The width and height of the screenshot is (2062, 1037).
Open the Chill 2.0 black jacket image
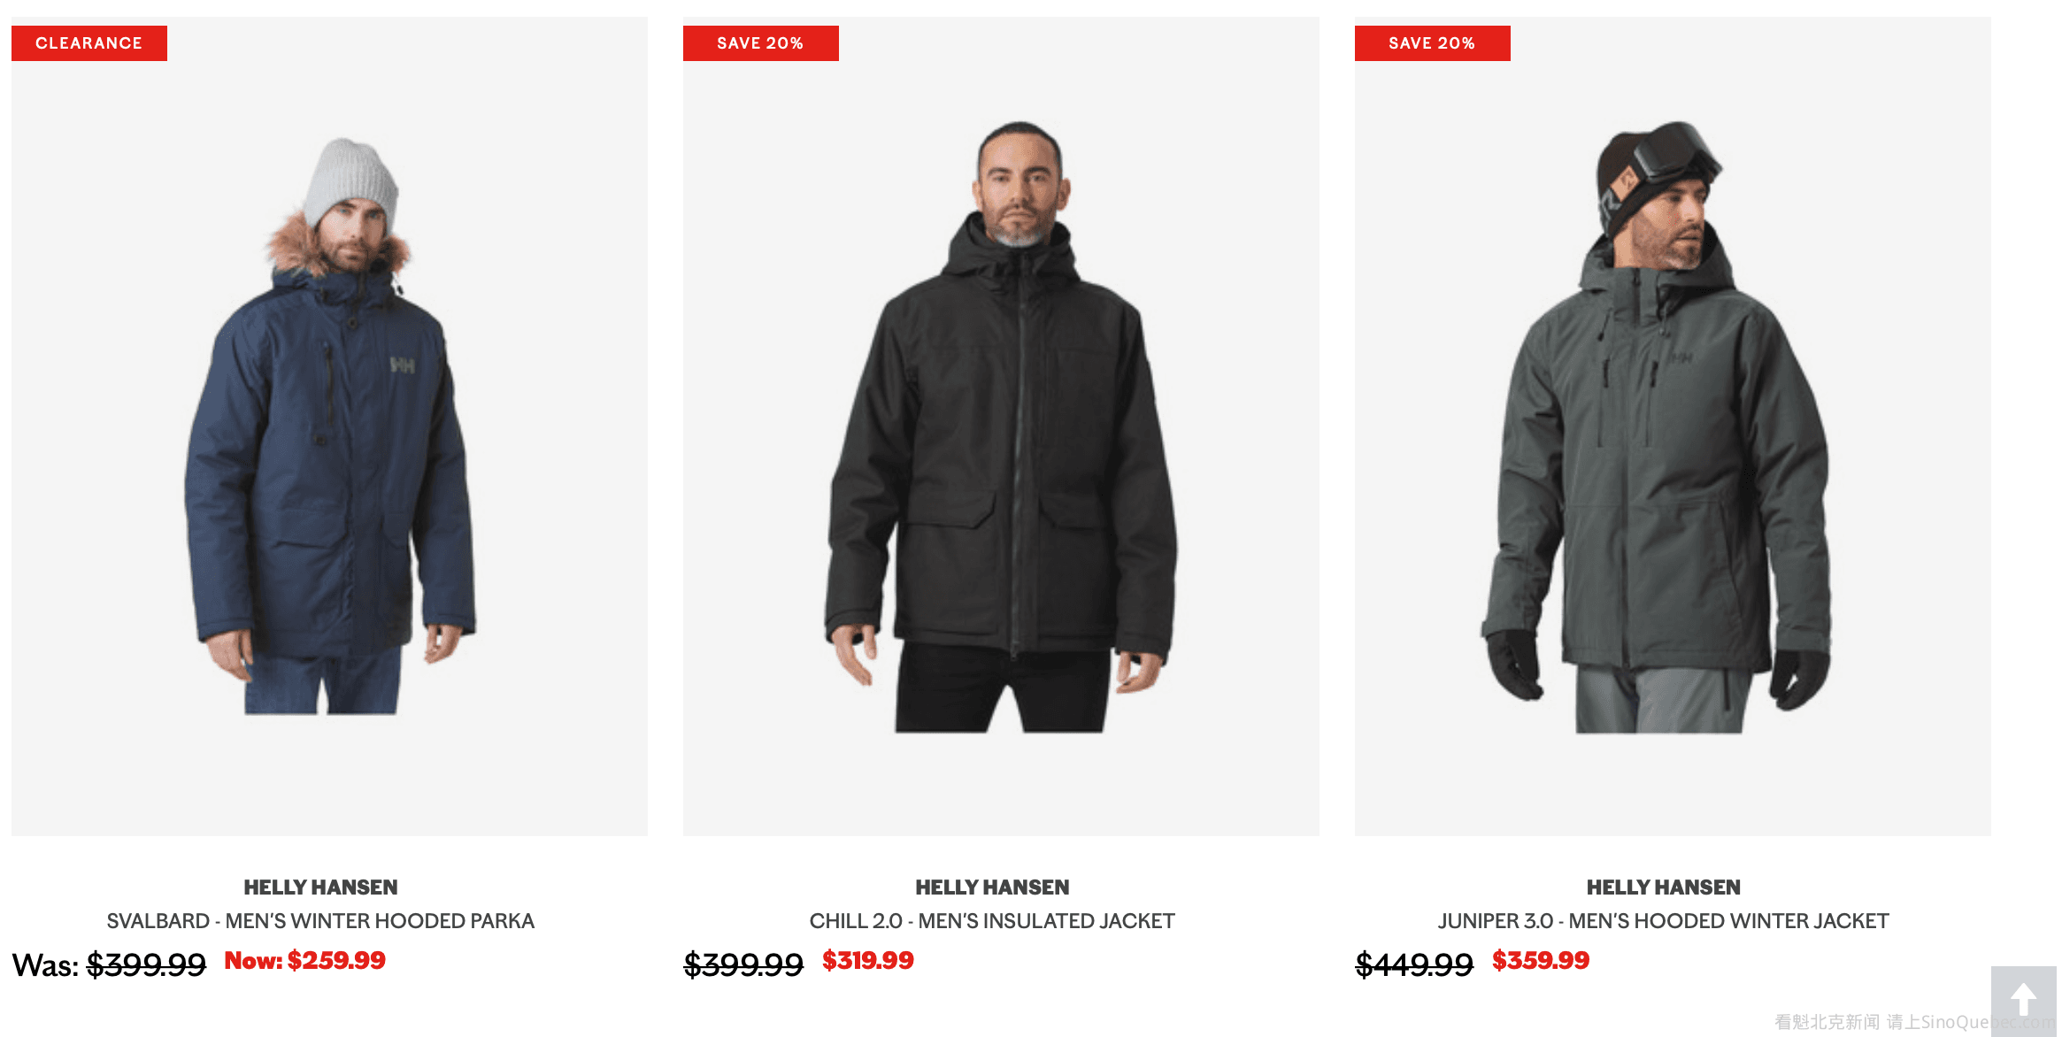pos(1001,426)
